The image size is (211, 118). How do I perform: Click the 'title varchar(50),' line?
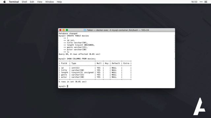[x=75, y=43]
